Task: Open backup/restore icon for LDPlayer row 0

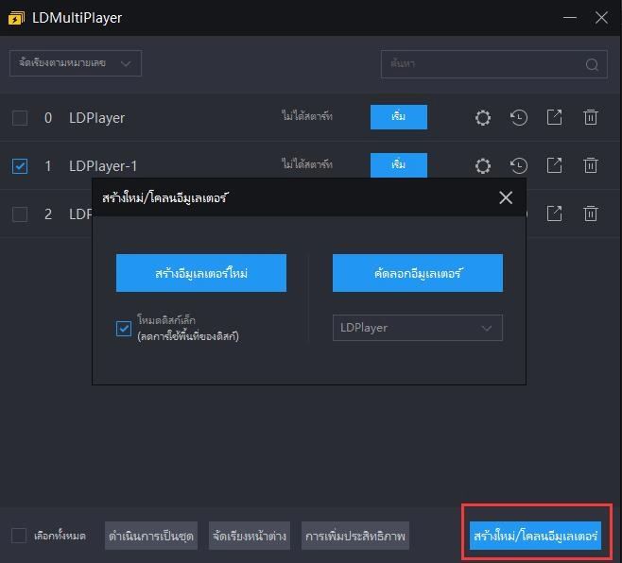Action: [x=518, y=117]
